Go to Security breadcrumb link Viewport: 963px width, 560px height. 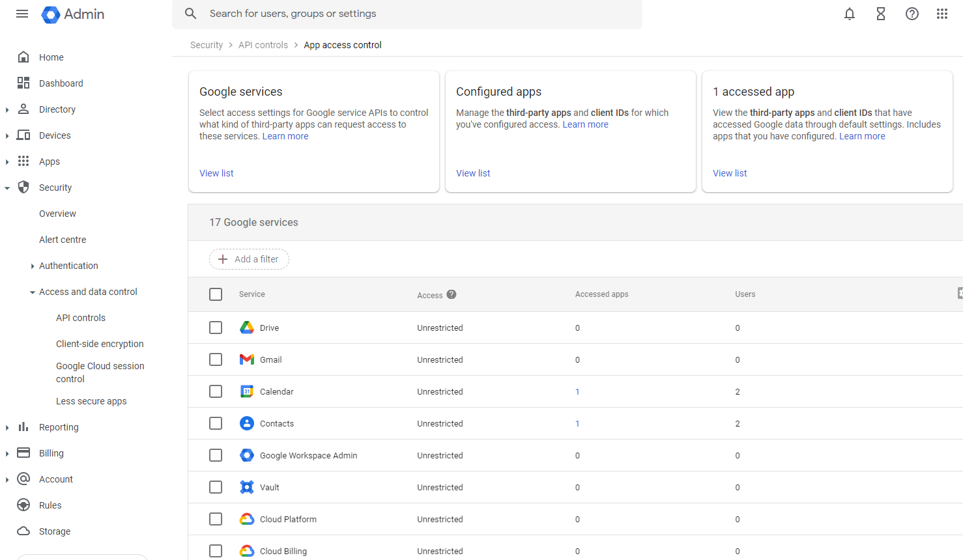tap(207, 45)
